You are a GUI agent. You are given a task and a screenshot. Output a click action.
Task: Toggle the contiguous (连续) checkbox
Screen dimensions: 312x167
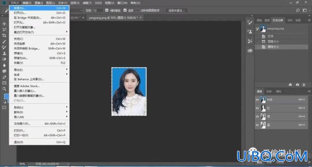tap(125, 10)
